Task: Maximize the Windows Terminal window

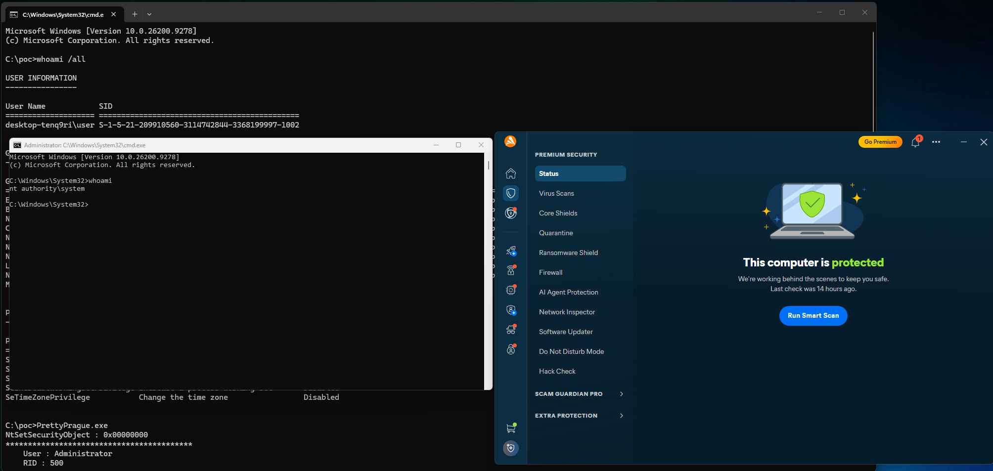Action: (x=842, y=12)
